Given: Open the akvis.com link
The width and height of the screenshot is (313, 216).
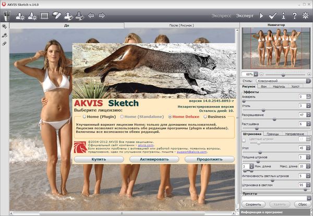Looking at the screenshot, I should pos(146,146).
